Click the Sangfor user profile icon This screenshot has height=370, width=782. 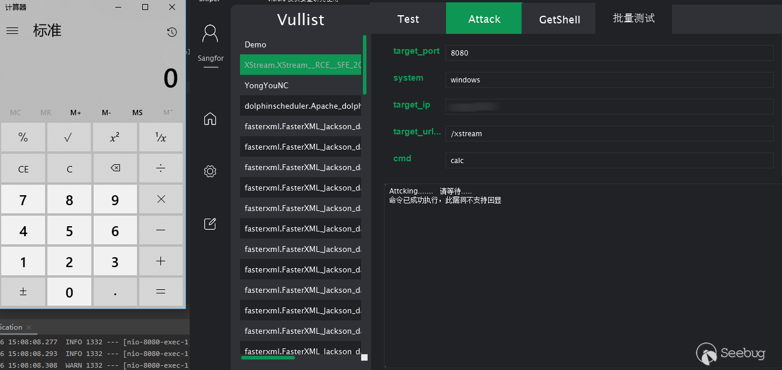tap(210, 34)
